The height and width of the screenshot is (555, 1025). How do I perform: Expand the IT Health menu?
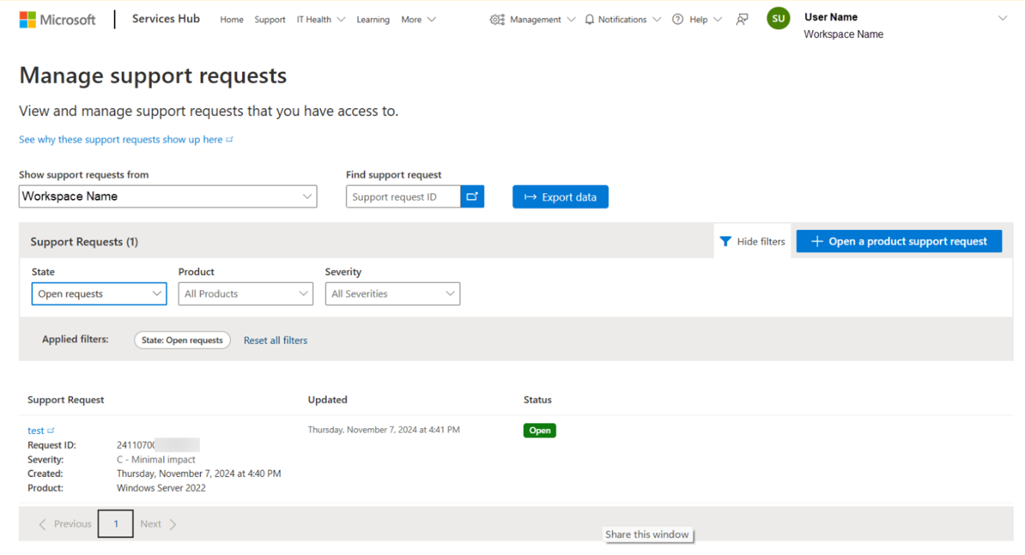click(321, 19)
